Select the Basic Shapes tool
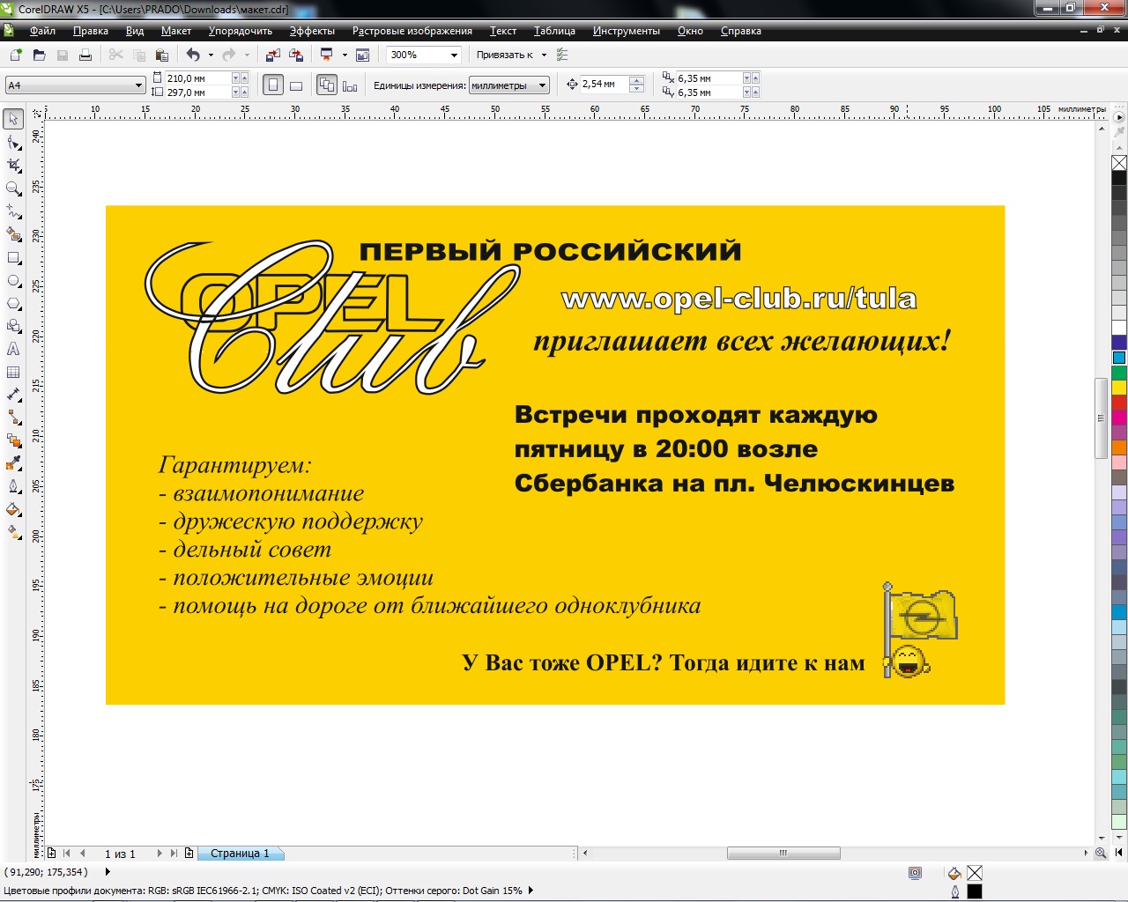Screen dimensions: 1128x902 13,326
